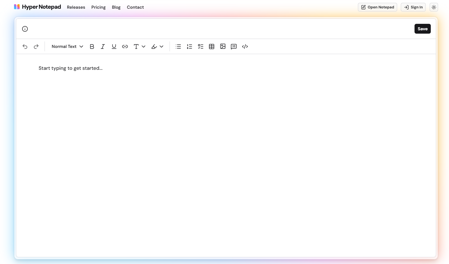Insert a block quote

point(234,47)
